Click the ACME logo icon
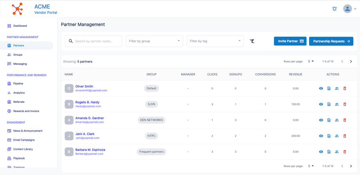 [17, 9]
